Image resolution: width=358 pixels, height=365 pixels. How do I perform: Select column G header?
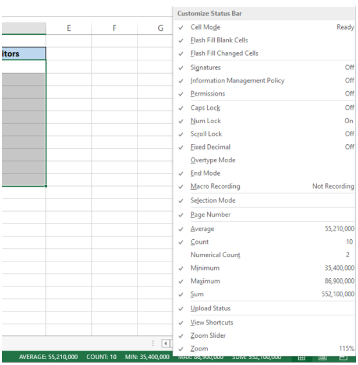pyautogui.click(x=155, y=28)
